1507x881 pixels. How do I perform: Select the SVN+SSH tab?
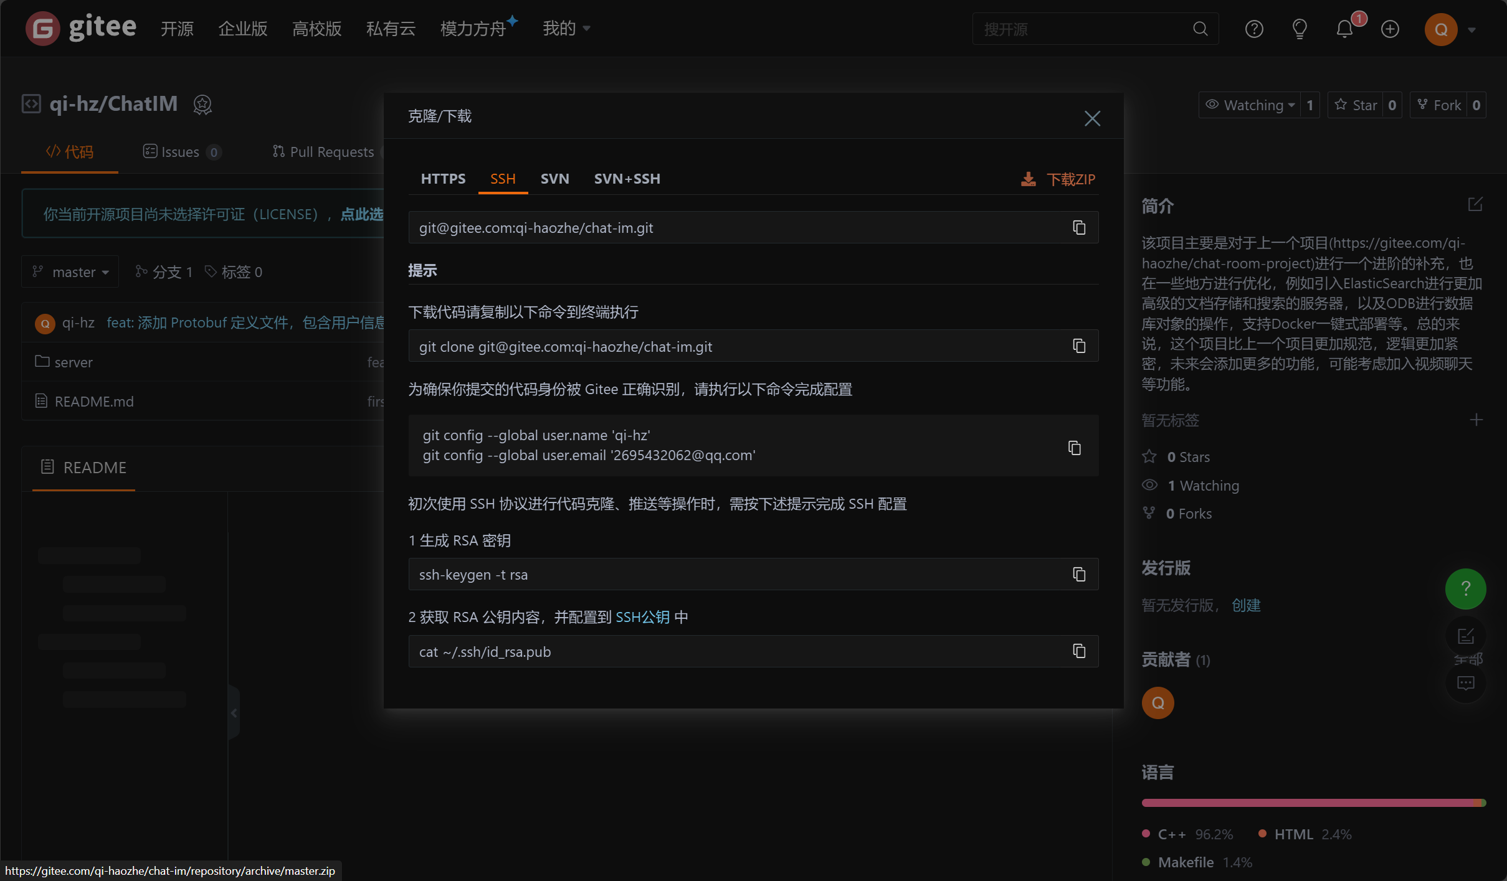tap(627, 179)
